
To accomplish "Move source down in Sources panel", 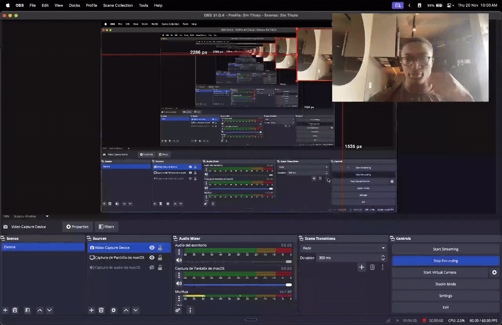I will 136,310.
